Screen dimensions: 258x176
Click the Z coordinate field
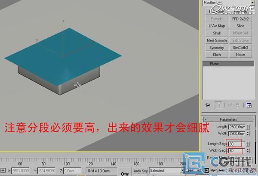point(72,171)
